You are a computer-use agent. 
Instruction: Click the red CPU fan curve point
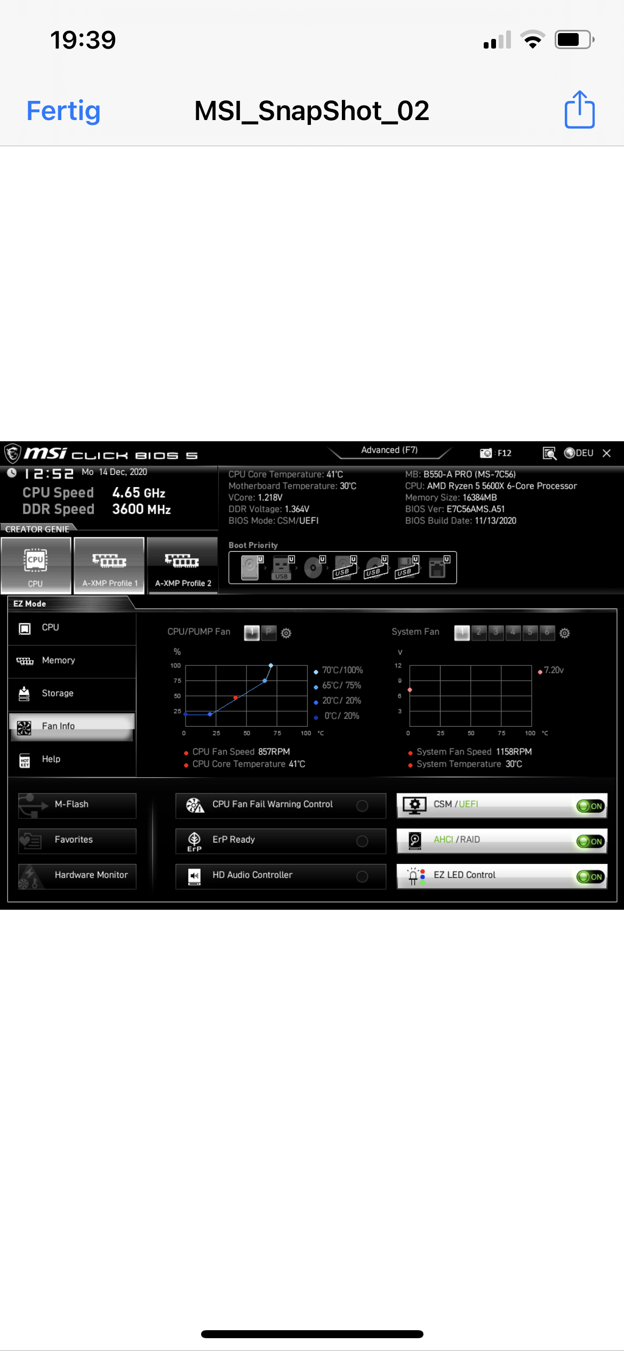[x=235, y=698]
